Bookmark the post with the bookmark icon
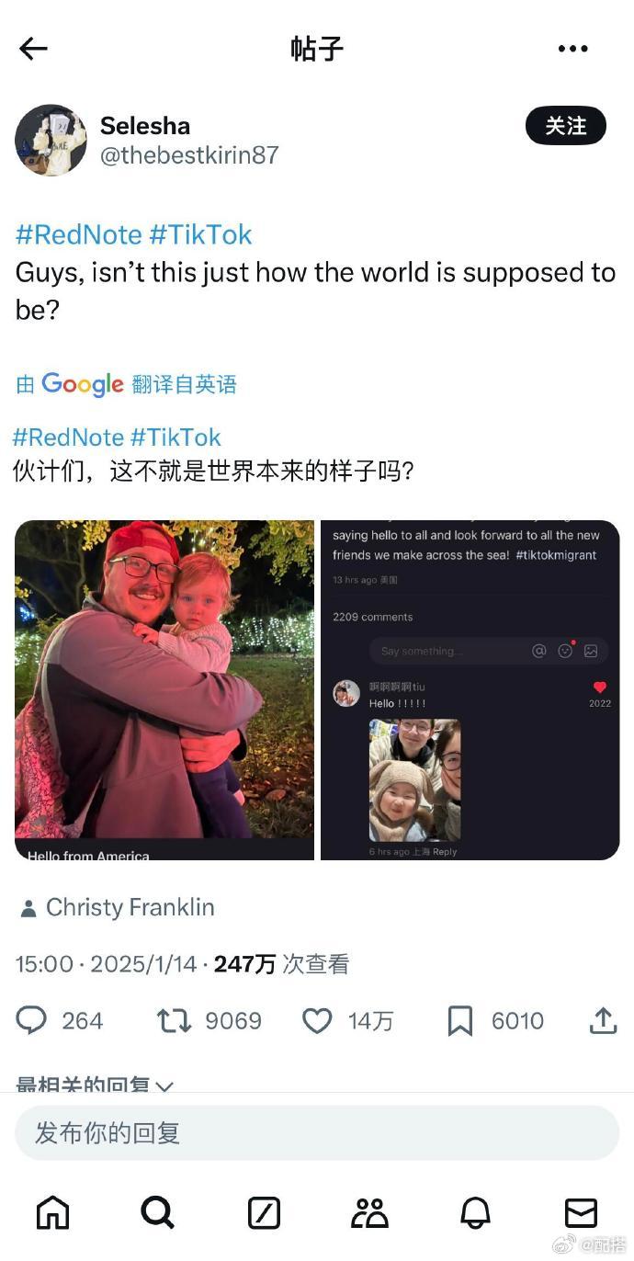 point(459,1020)
